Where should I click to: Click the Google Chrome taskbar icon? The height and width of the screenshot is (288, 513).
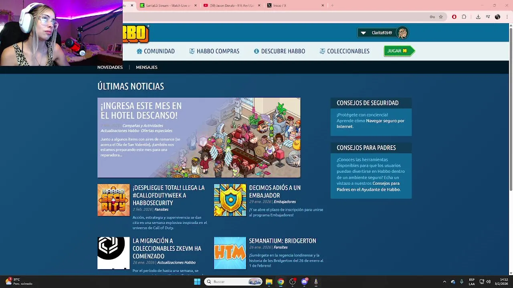[x=281, y=282]
